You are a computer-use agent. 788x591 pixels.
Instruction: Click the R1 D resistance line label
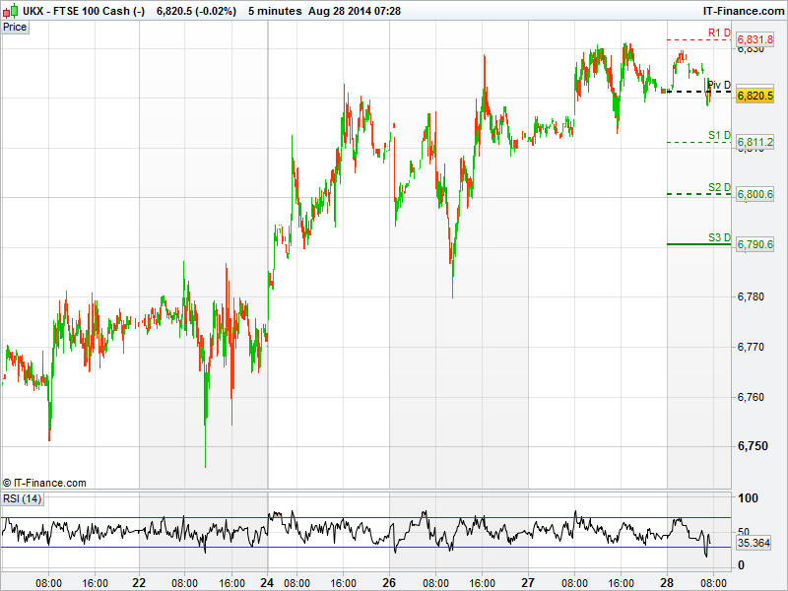[719, 33]
